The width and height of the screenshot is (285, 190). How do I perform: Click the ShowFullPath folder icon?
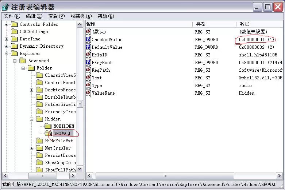40,170
